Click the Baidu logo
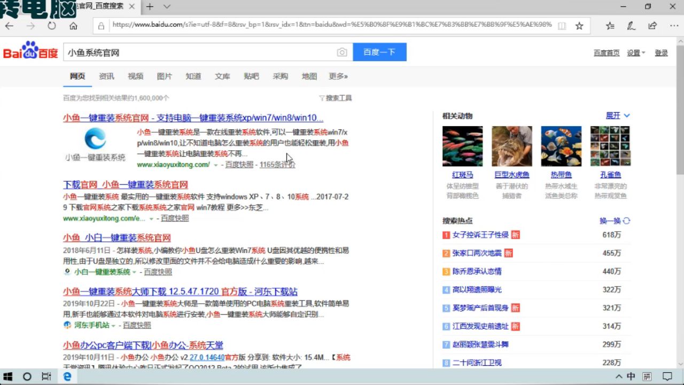Screen dimensions: 684x385 click(30, 50)
